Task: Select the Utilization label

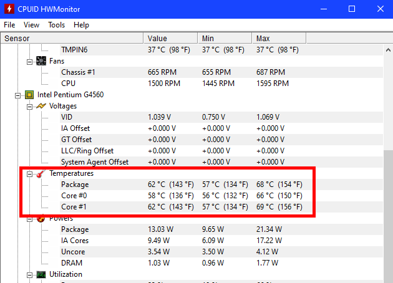Action: tap(65, 274)
